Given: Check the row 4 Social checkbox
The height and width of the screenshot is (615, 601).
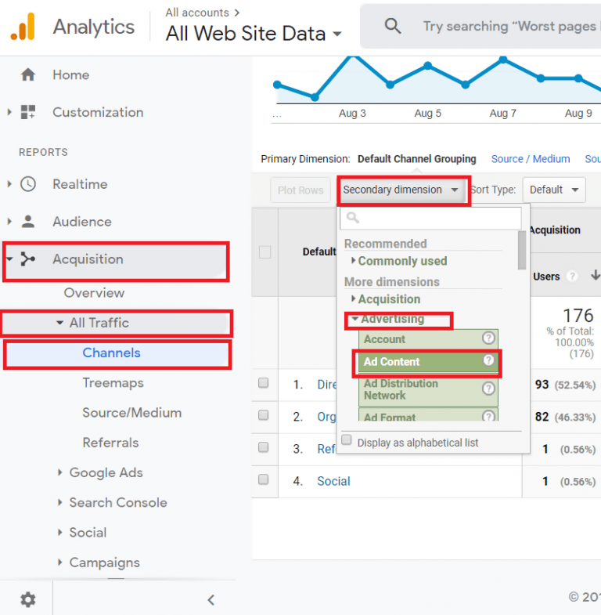Looking at the screenshot, I should (x=264, y=480).
